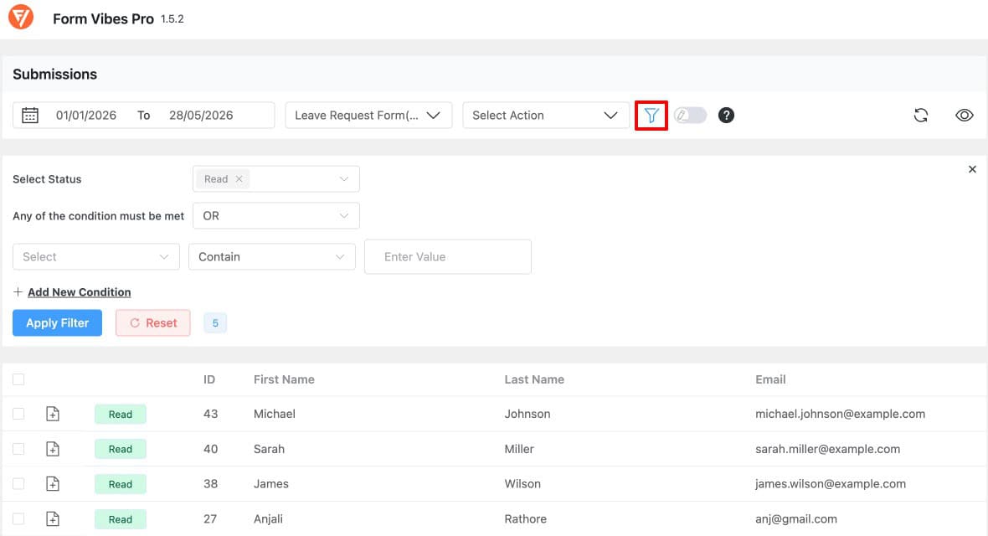Expand the Select Status dropdown
This screenshot has width=988, height=536.
276,179
